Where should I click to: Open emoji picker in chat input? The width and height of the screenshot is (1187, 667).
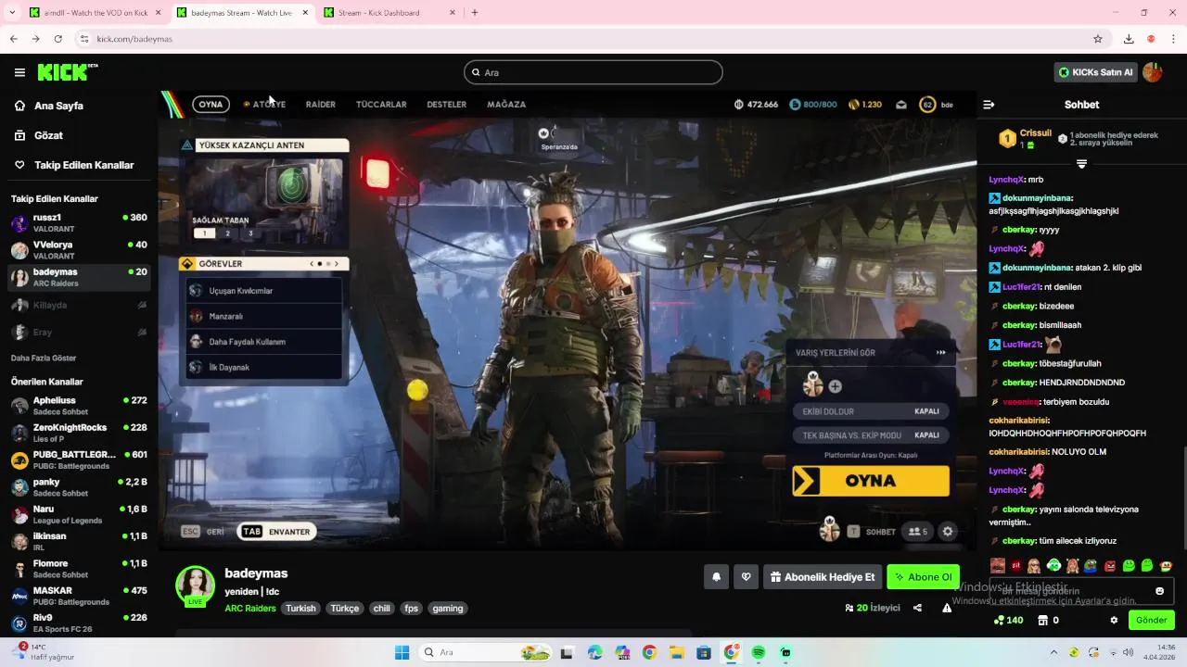1159,591
